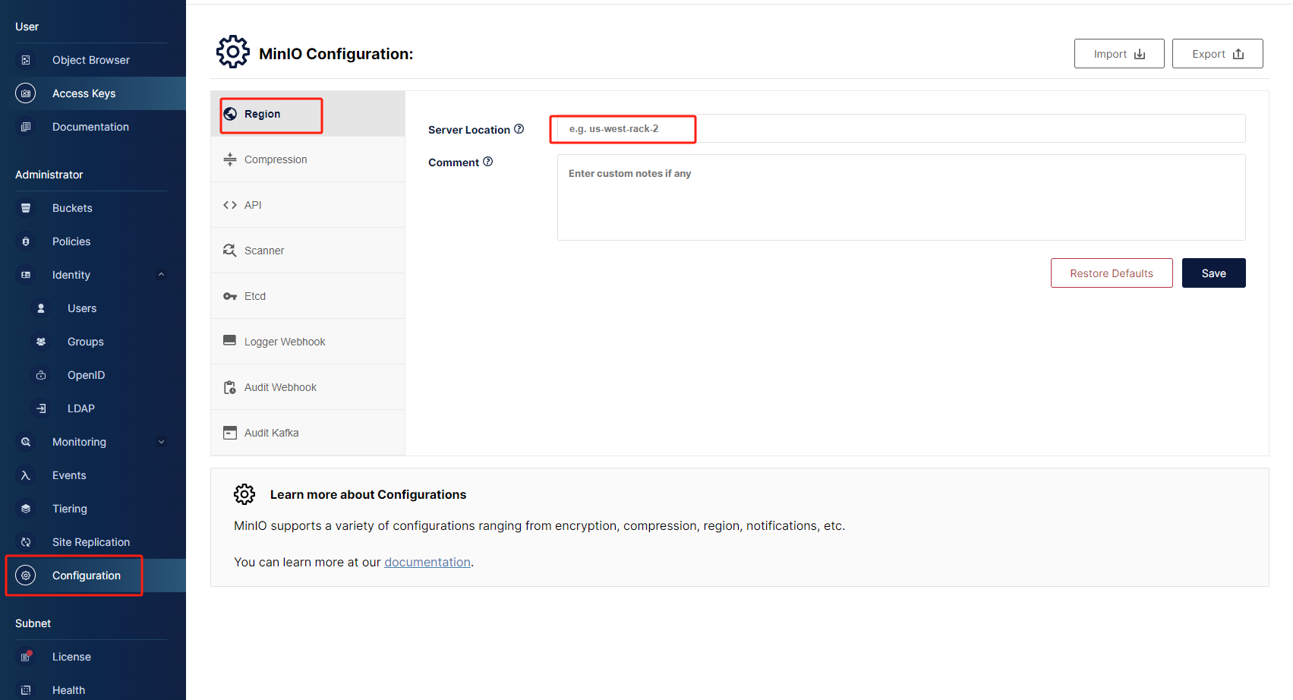Click the Audit Kafka icon
This screenshot has width=1293, height=700.
point(230,433)
